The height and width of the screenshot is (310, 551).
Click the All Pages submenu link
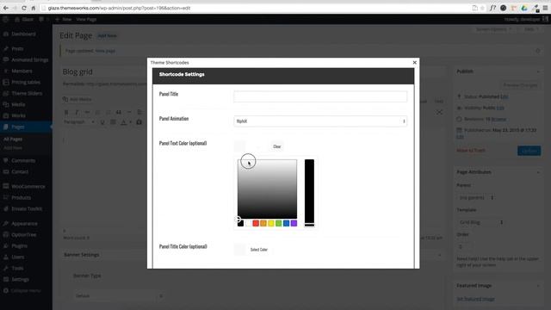(13, 139)
